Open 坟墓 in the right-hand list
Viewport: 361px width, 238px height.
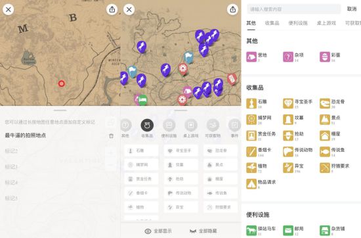tap(293, 120)
